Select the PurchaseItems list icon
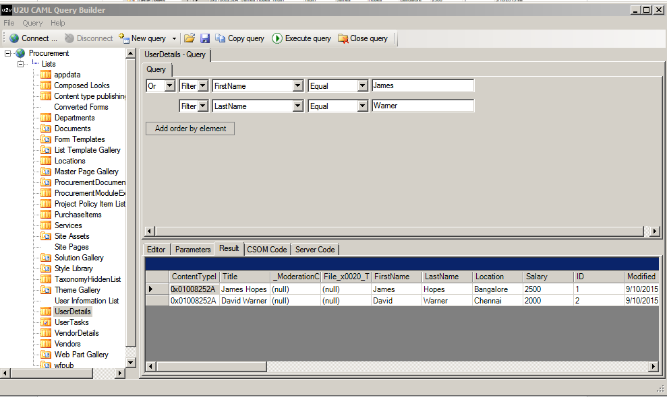 point(46,215)
